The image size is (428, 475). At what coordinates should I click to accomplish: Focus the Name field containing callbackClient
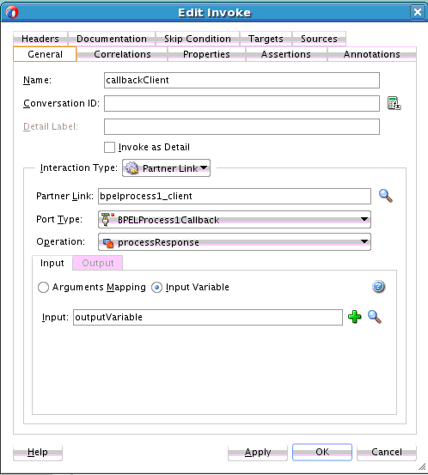tap(242, 80)
